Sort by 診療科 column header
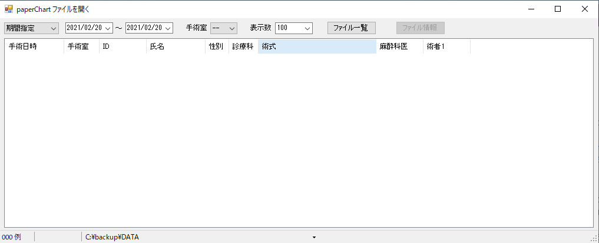The height and width of the screenshot is (243, 599). 243,46
